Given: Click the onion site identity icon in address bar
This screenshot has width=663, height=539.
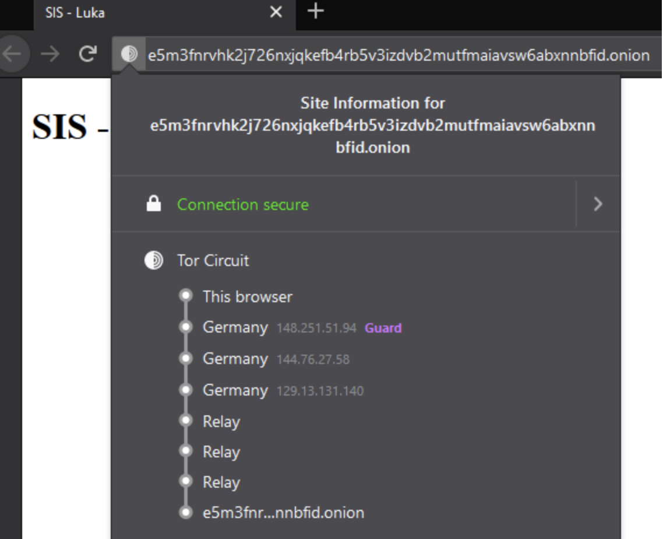Looking at the screenshot, I should point(129,54).
